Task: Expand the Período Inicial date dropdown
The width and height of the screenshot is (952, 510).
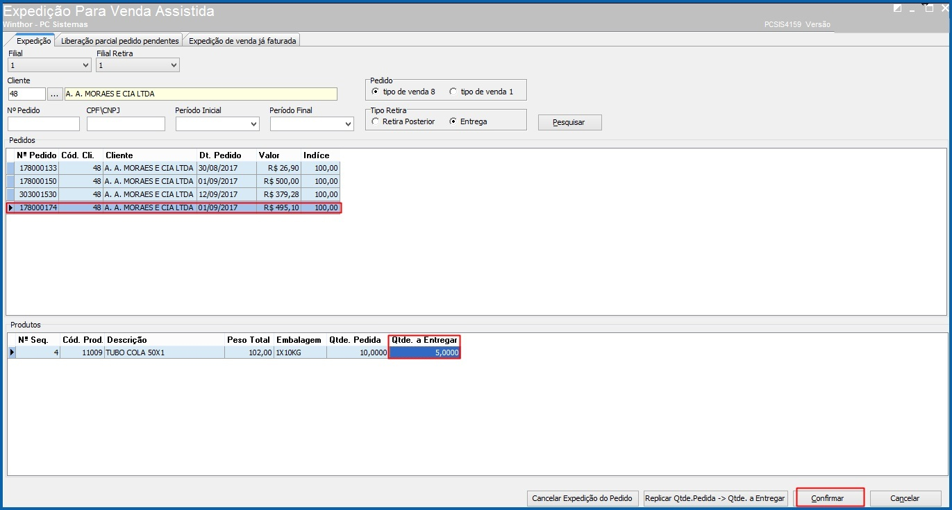Action: pyautogui.click(x=253, y=124)
